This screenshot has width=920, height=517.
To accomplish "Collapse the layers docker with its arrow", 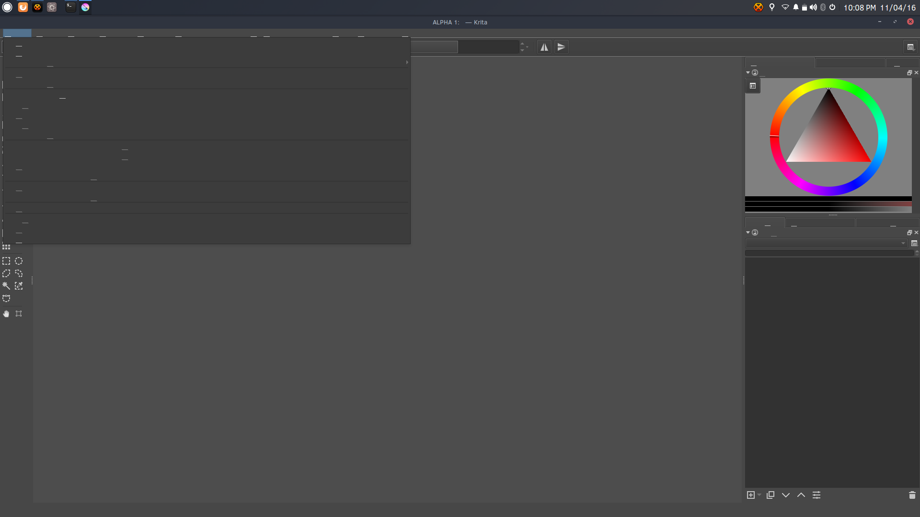I will coord(748,233).
